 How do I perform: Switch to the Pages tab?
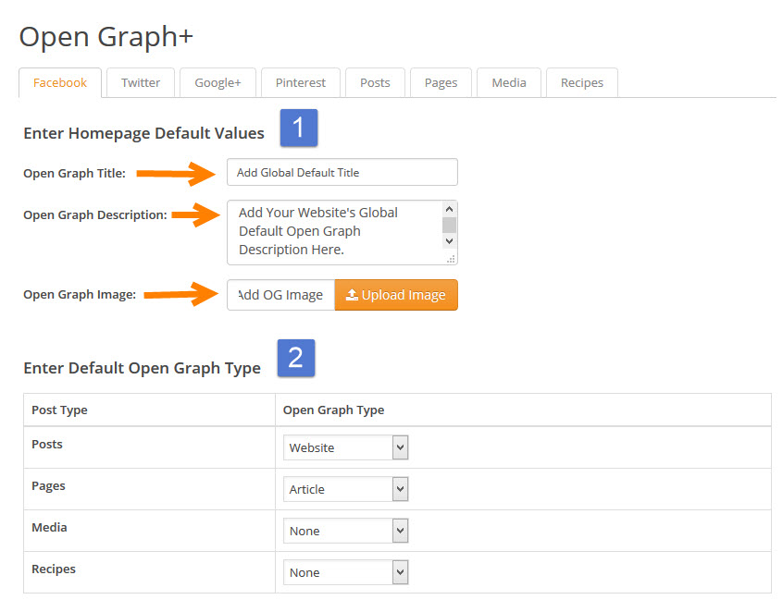coord(441,83)
